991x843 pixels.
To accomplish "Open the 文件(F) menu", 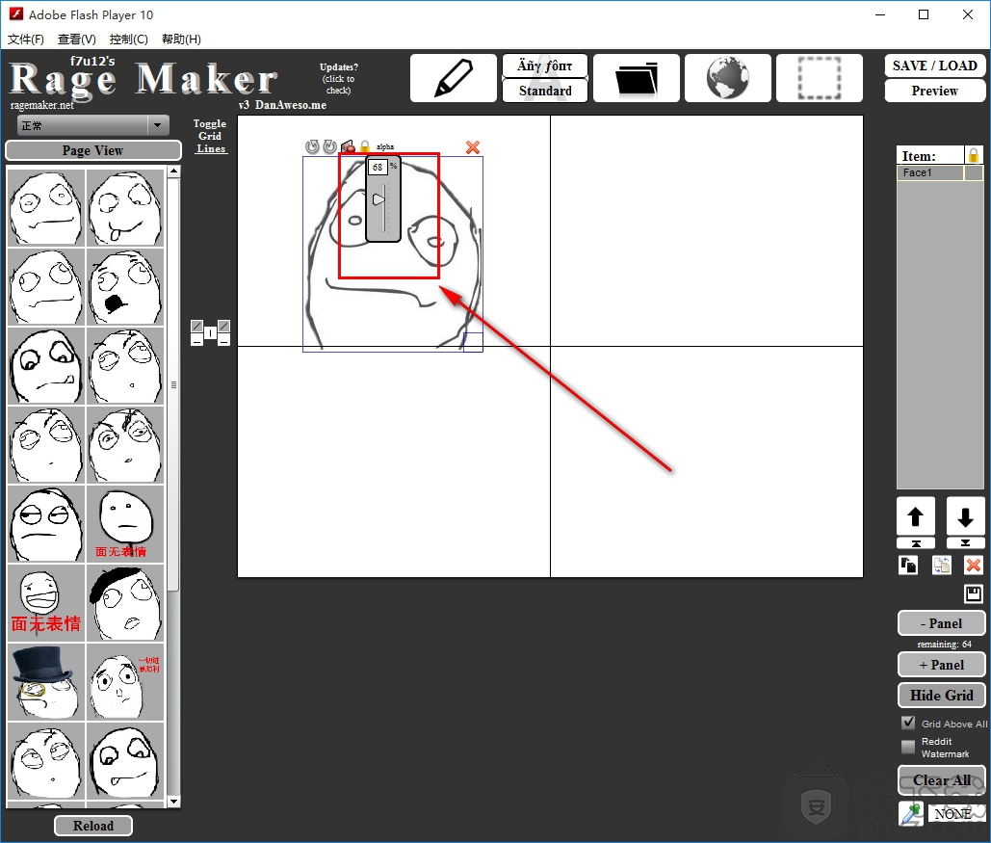I will pyautogui.click(x=26, y=40).
